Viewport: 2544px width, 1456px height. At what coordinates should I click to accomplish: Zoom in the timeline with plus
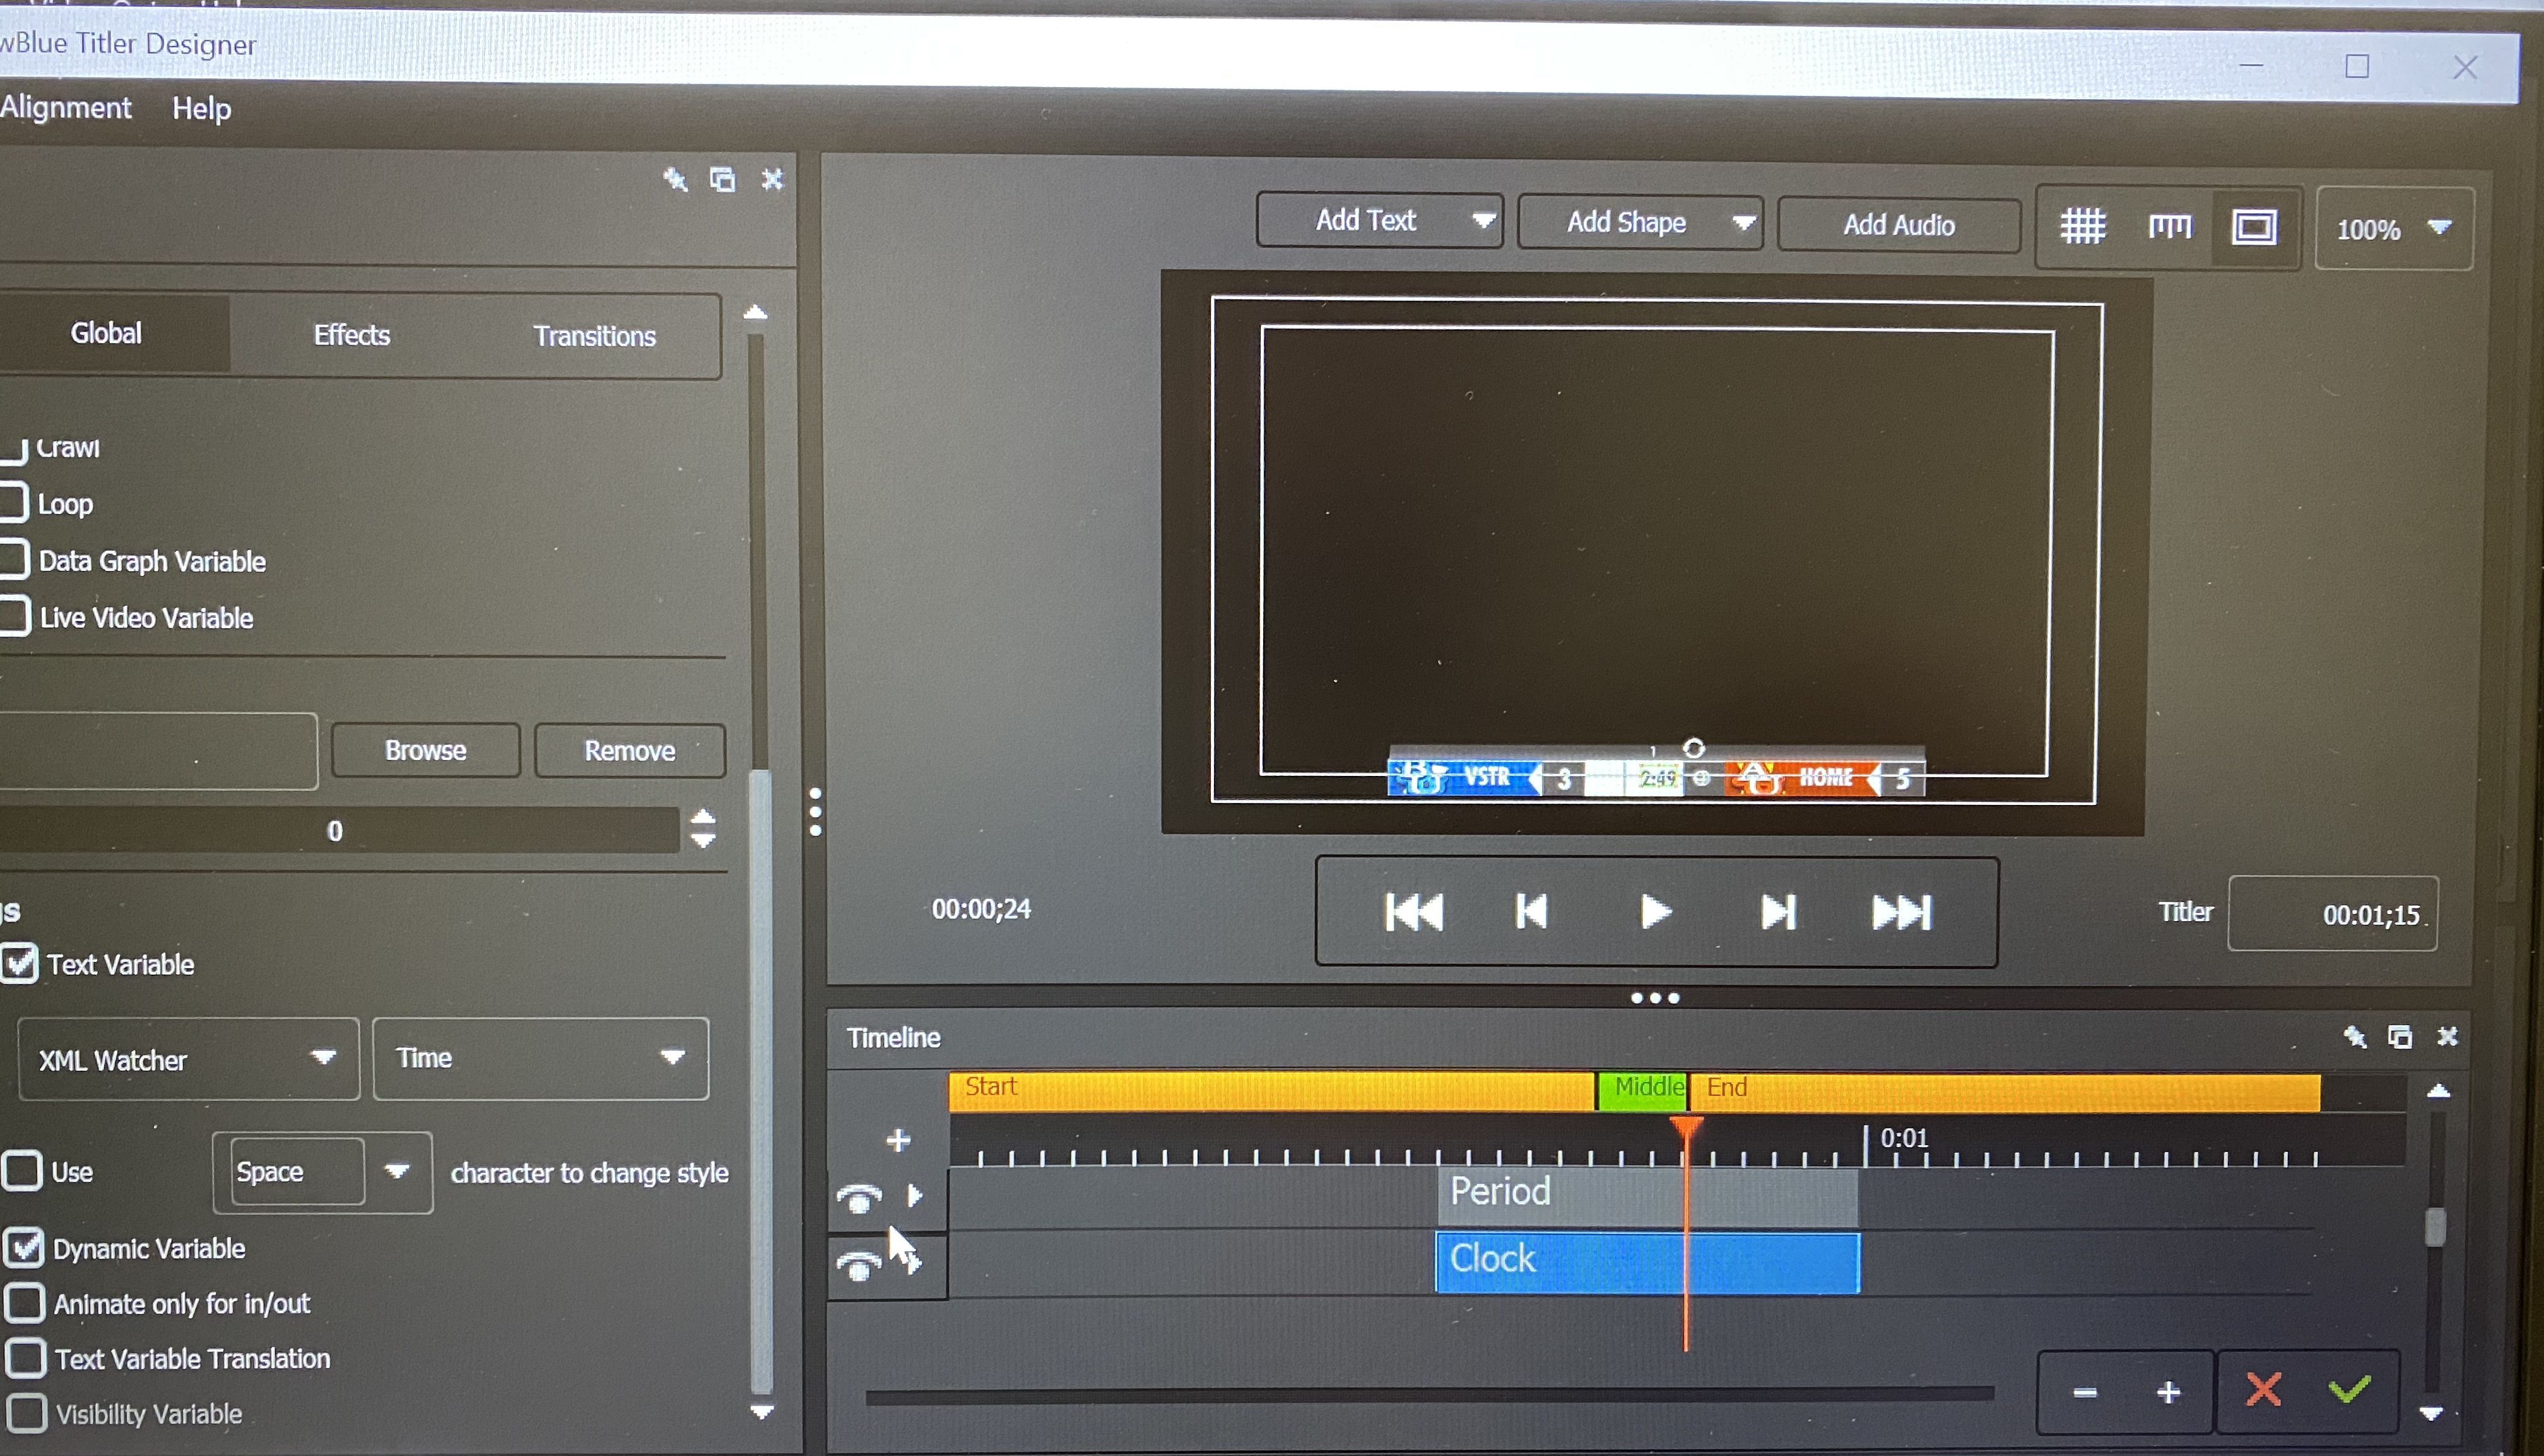click(2168, 1392)
